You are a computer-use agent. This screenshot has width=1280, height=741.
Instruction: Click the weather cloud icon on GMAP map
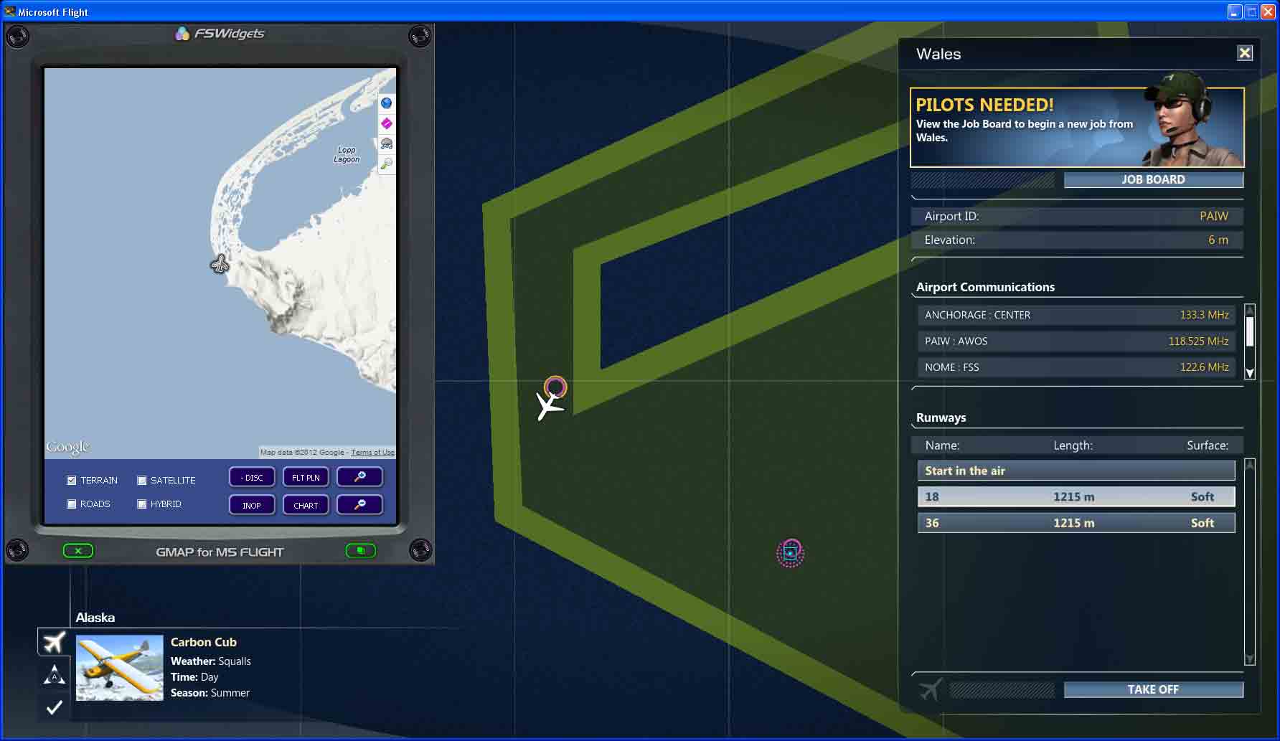click(x=386, y=143)
